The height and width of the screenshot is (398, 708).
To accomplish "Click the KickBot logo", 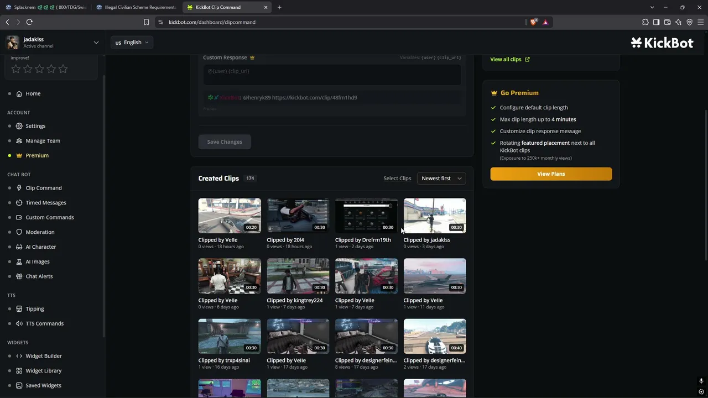I will 662,43.
